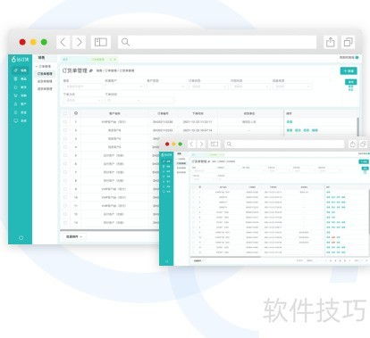This screenshot has height=338, width=370.
Task: Click the red action link in front window table
Action: [333, 237]
